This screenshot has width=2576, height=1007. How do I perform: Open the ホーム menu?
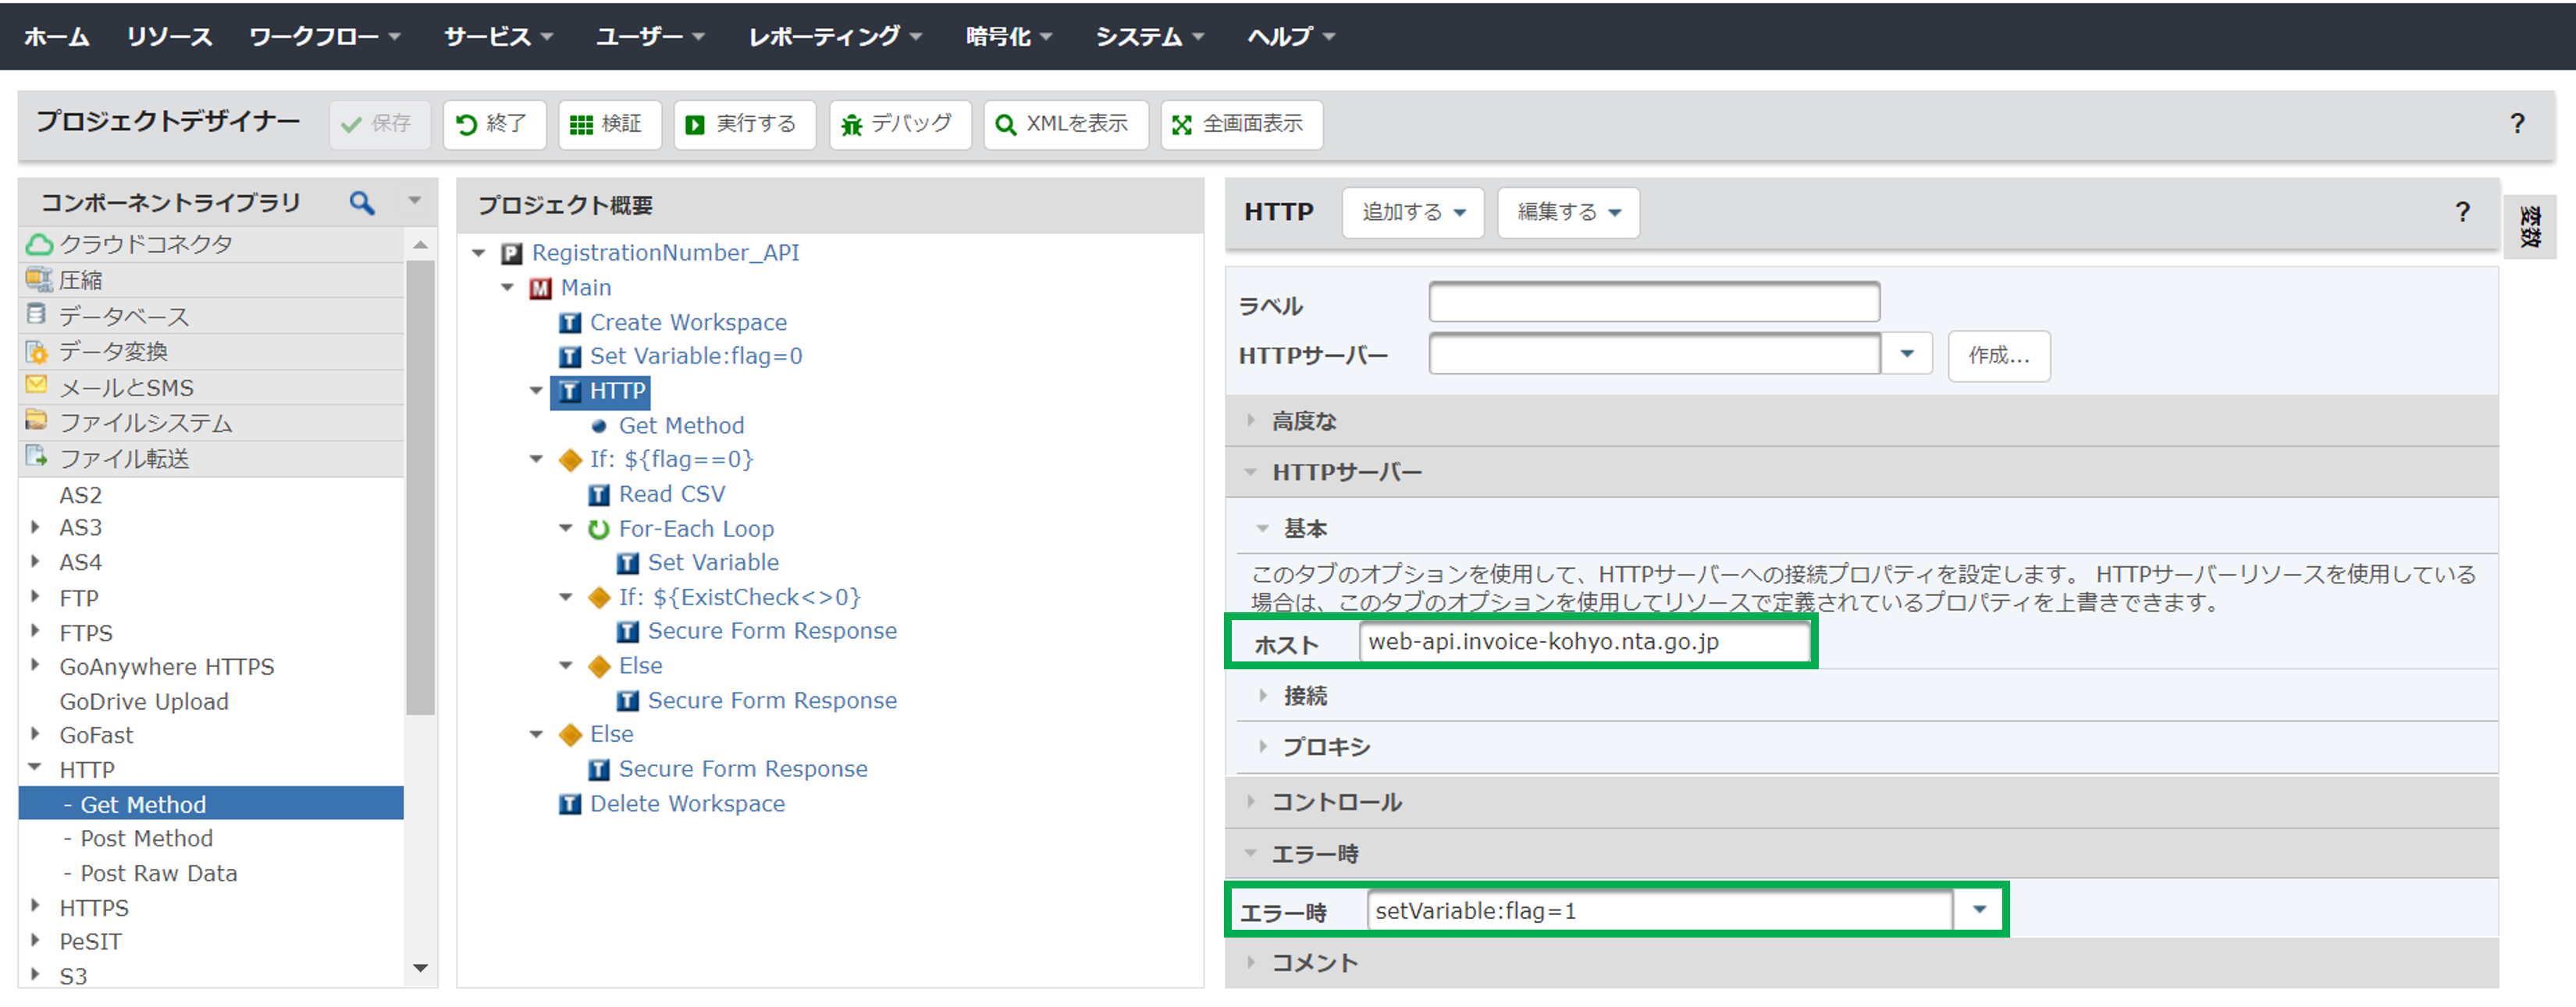coord(57,37)
